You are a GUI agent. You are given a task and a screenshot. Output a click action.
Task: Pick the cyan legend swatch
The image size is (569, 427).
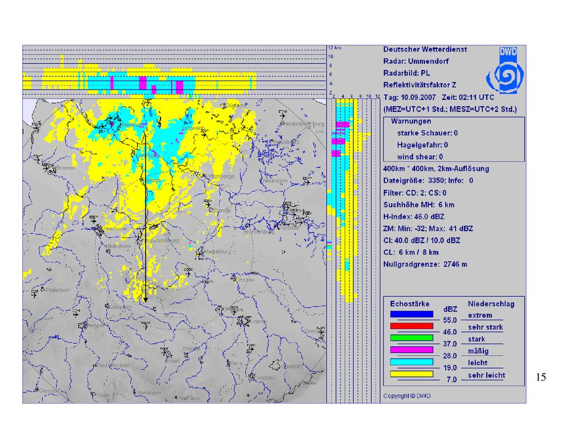click(x=412, y=362)
